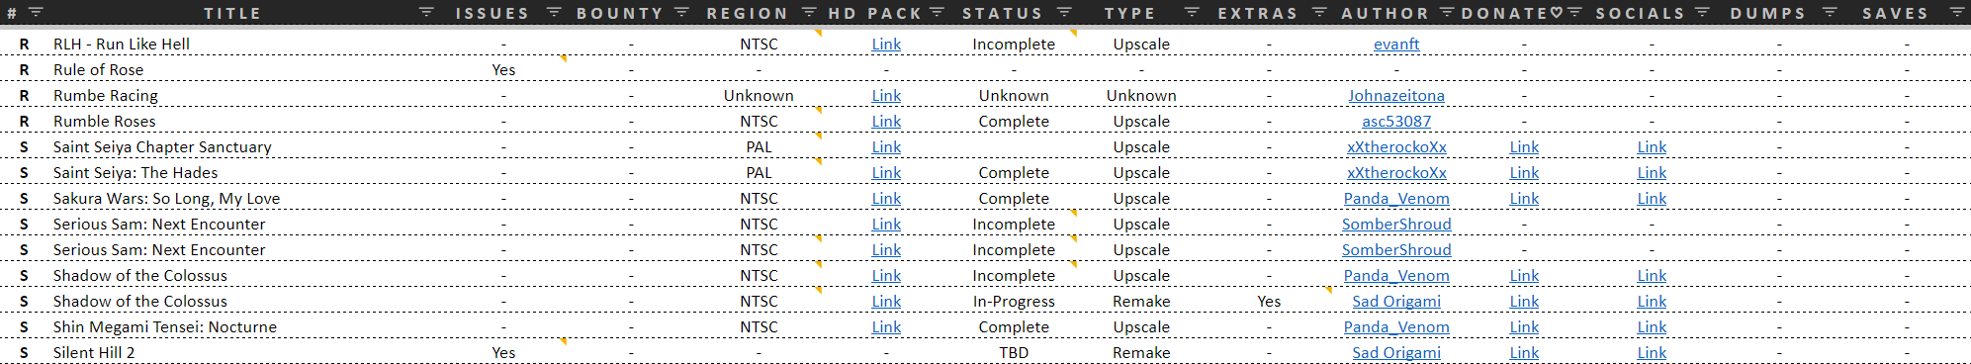
Task: Open the filter icon next to TYPE
Action: [1192, 13]
